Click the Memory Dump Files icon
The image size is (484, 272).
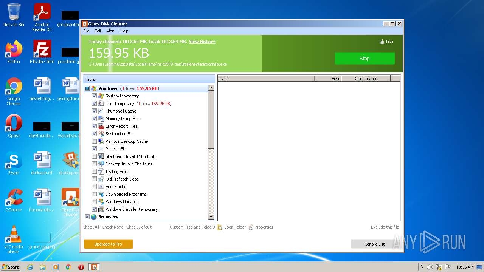pos(101,119)
